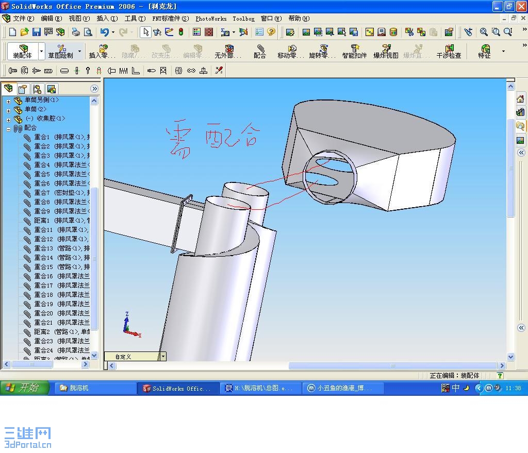Create a new document with the New icon
This screenshot has height=453, width=528.
[x=12, y=32]
